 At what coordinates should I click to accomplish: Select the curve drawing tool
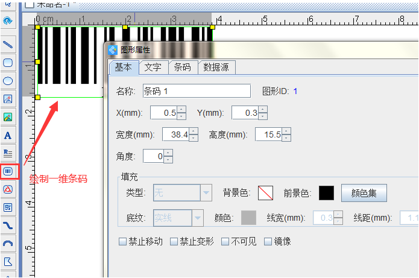click(x=8, y=225)
